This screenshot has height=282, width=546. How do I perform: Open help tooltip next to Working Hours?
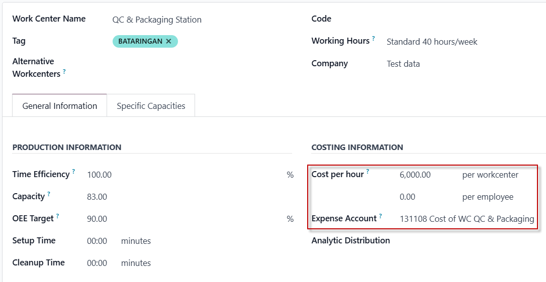point(373,38)
